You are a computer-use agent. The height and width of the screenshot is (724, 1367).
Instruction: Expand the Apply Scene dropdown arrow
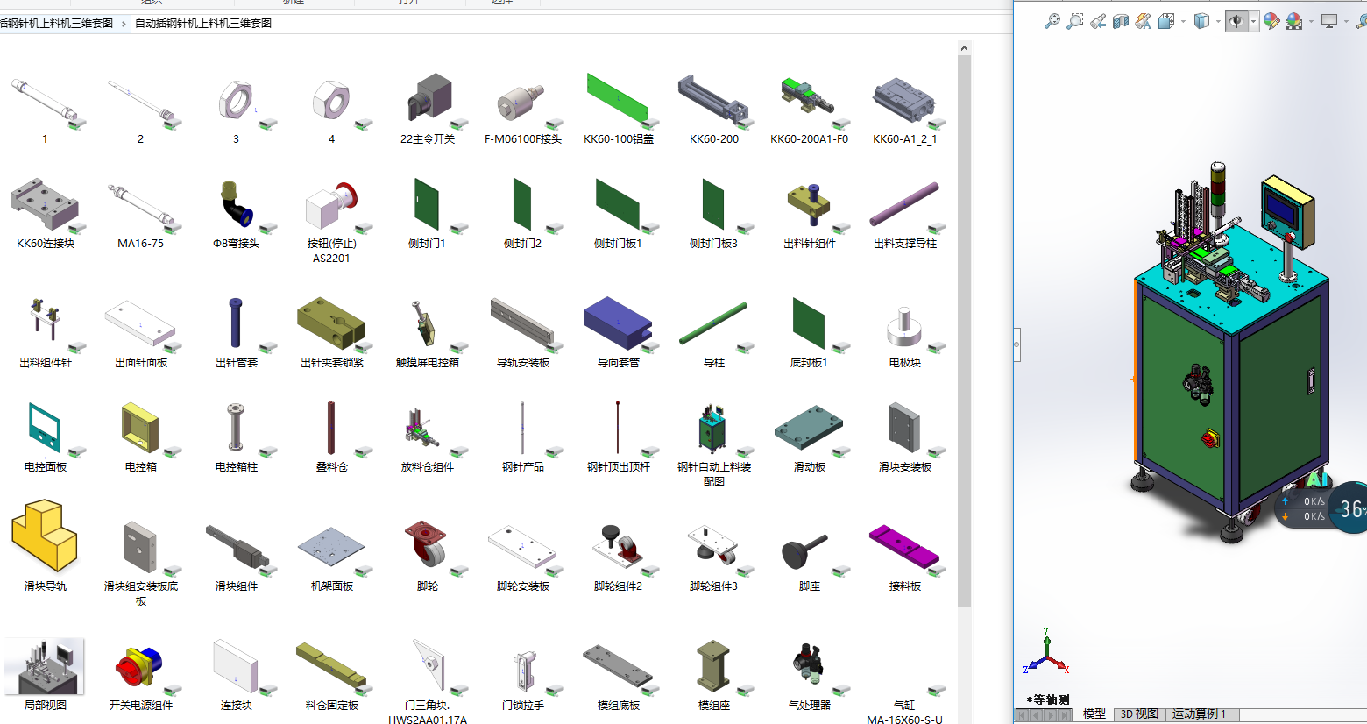[1311, 21]
